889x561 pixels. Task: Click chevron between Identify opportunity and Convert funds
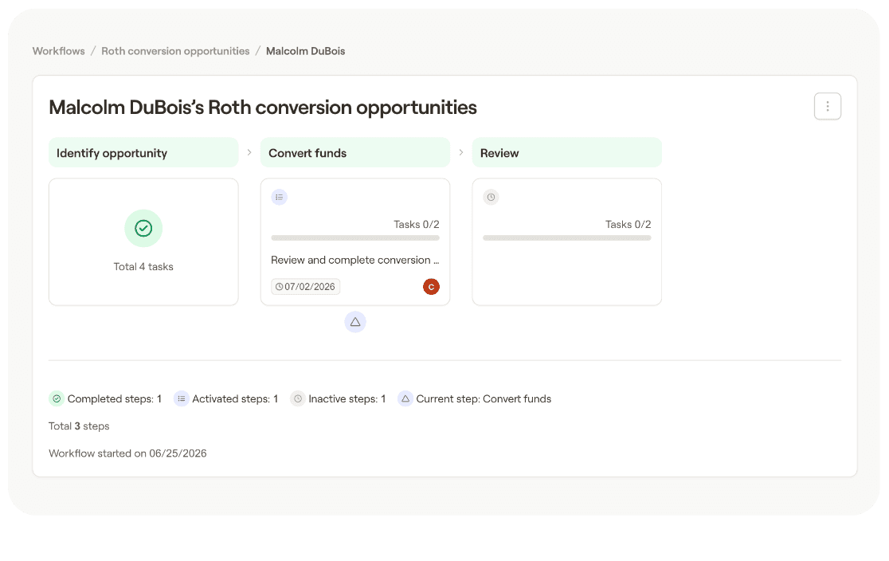249,152
